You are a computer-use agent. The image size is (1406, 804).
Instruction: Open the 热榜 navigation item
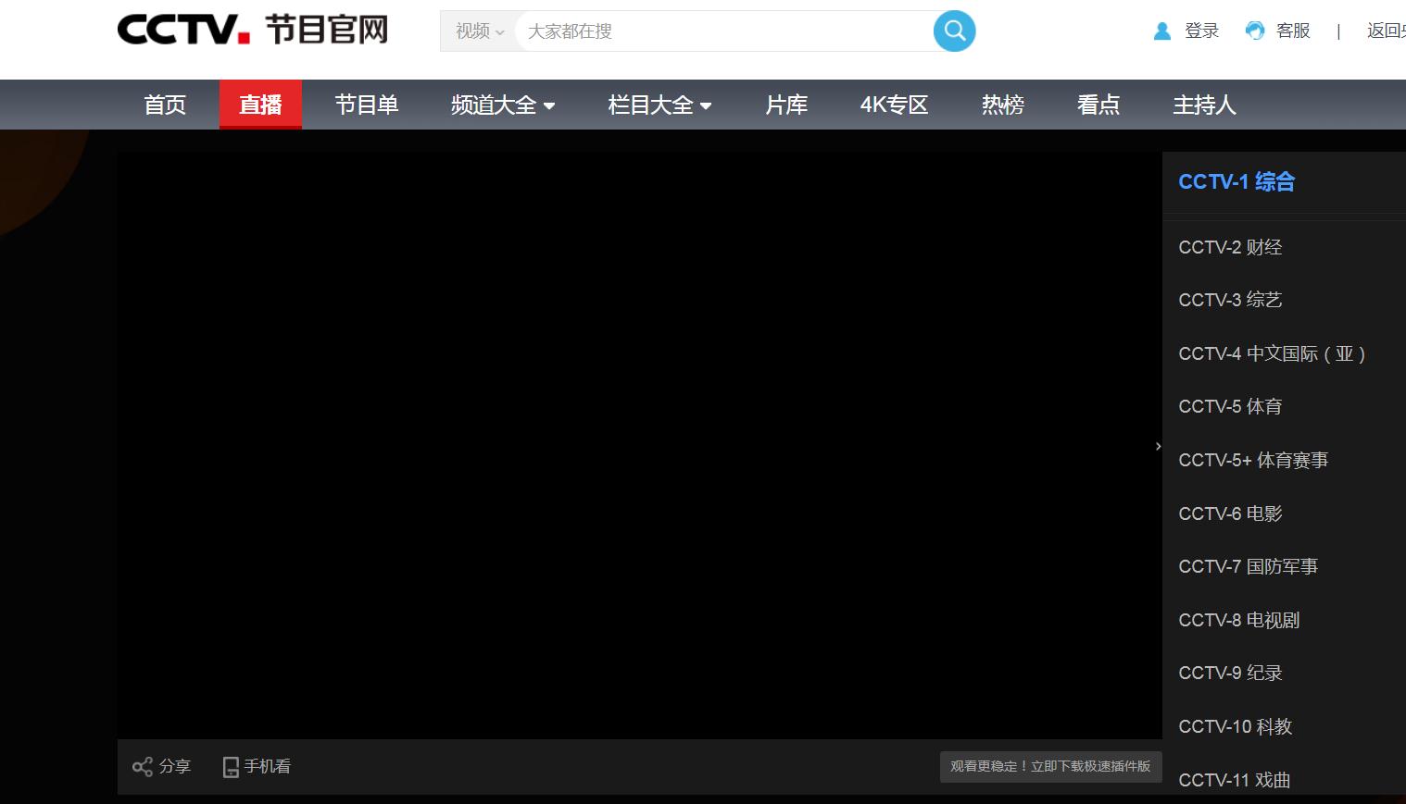(x=1003, y=105)
